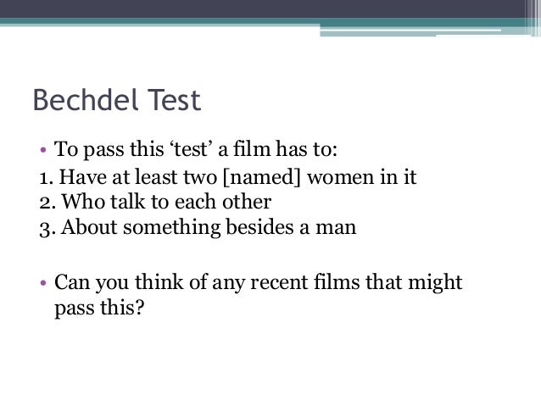Viewport: 541px width, 406px height.
Task: Click the 'To pass this test' line
Action: [196, 149]
